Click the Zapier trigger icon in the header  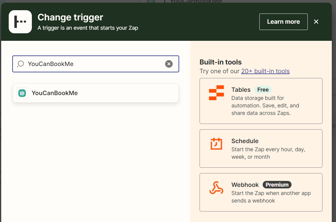(20, 22)
